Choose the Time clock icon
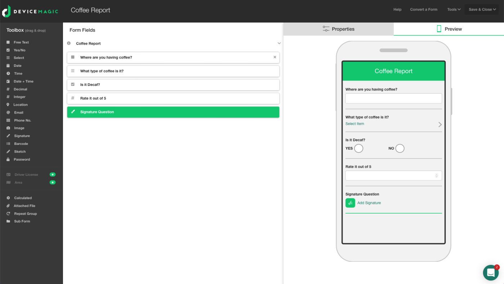504x284 pixels. (8, 73)
